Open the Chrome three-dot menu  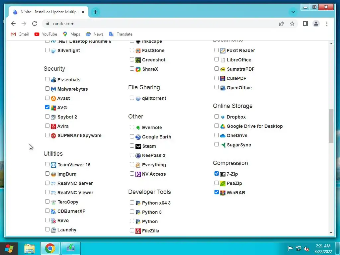click(x=327, y=24)
